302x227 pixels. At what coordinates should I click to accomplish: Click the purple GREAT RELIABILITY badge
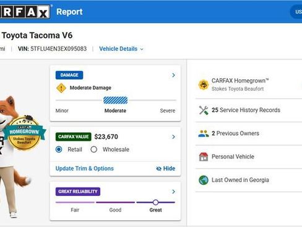pos(78,192)
